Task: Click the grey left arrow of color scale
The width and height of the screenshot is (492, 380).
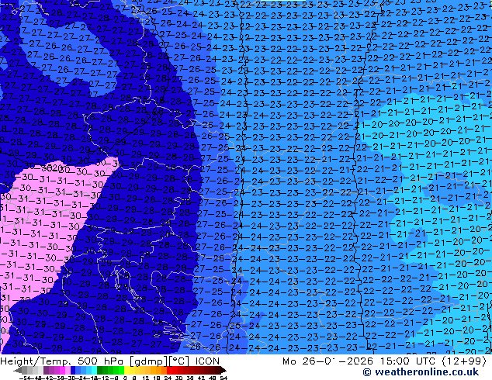Action: pos(18,371)
